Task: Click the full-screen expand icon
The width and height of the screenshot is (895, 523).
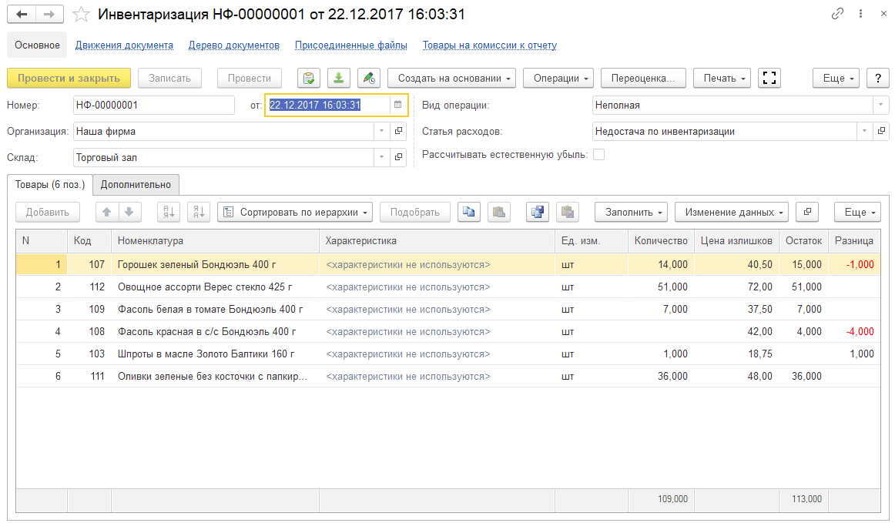Action: (x=769, y=78)
